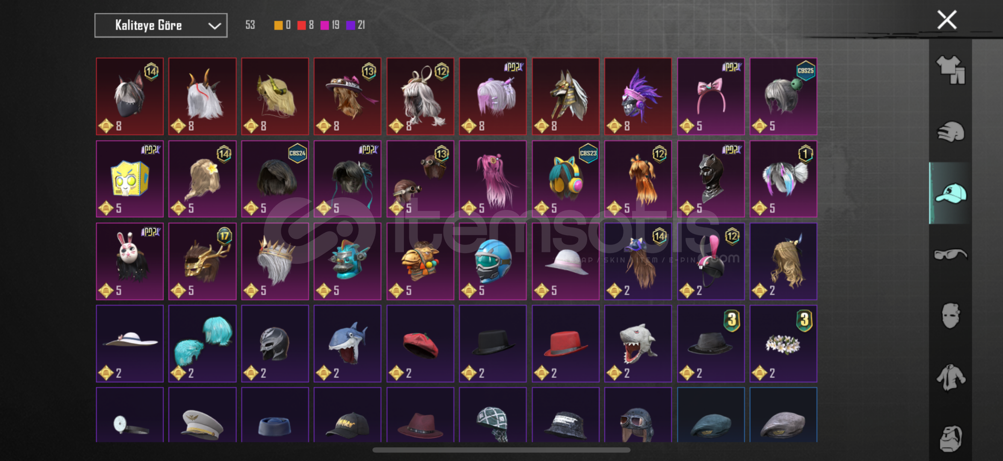Viewport: 1003px width, 461px height.
Task: Click the chevron arrow on sort box
Action: 215,26
